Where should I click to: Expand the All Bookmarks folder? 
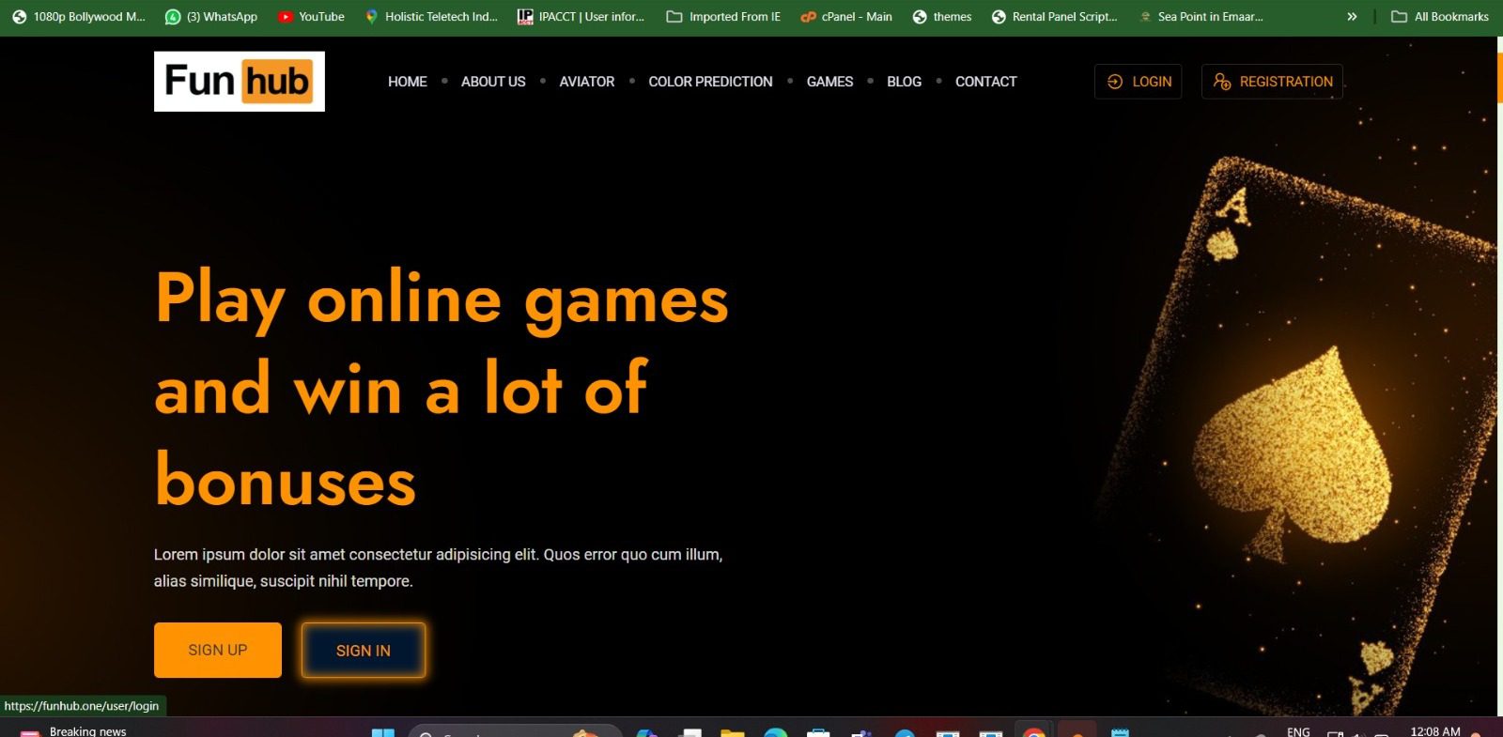pyautogui.click(x=1440, y=17)
